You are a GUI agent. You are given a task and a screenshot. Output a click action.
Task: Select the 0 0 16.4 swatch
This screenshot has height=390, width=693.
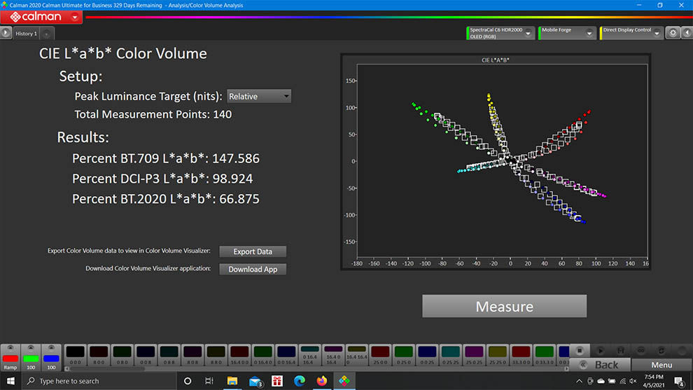pyautogui.click(x=286, y=355)
